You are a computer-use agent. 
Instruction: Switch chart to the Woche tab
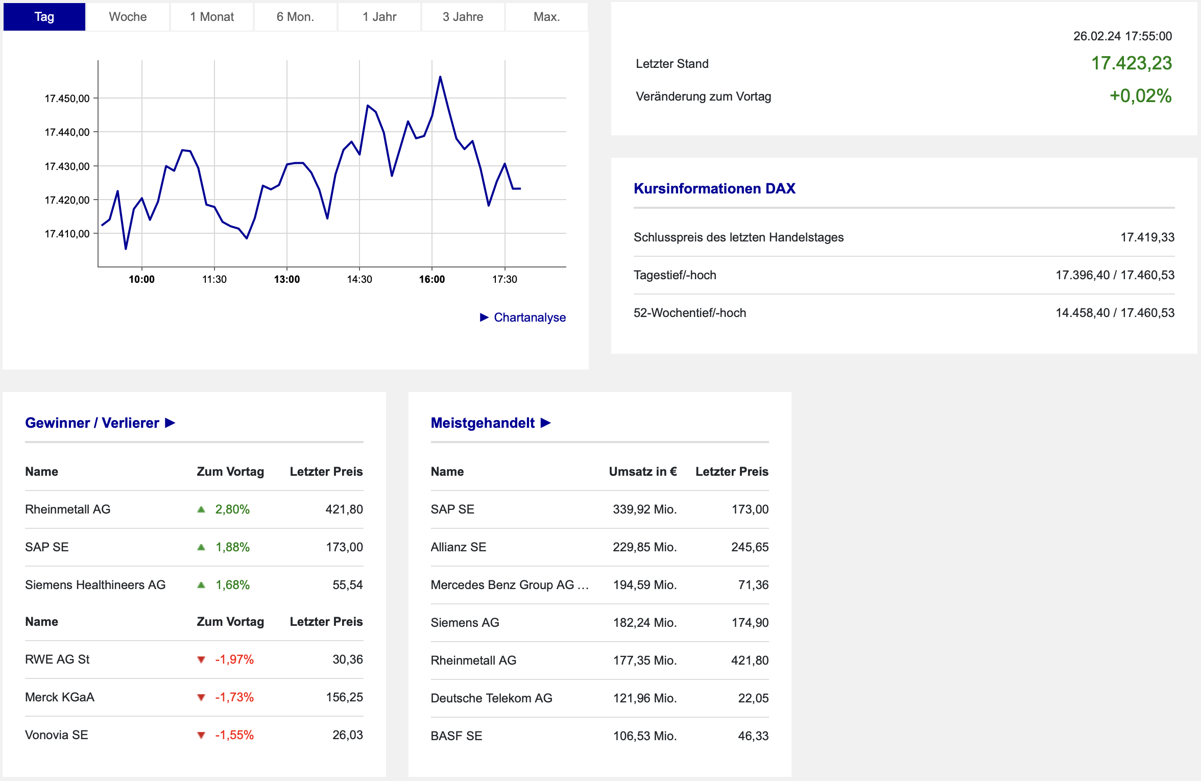click(x=128, y=17)
